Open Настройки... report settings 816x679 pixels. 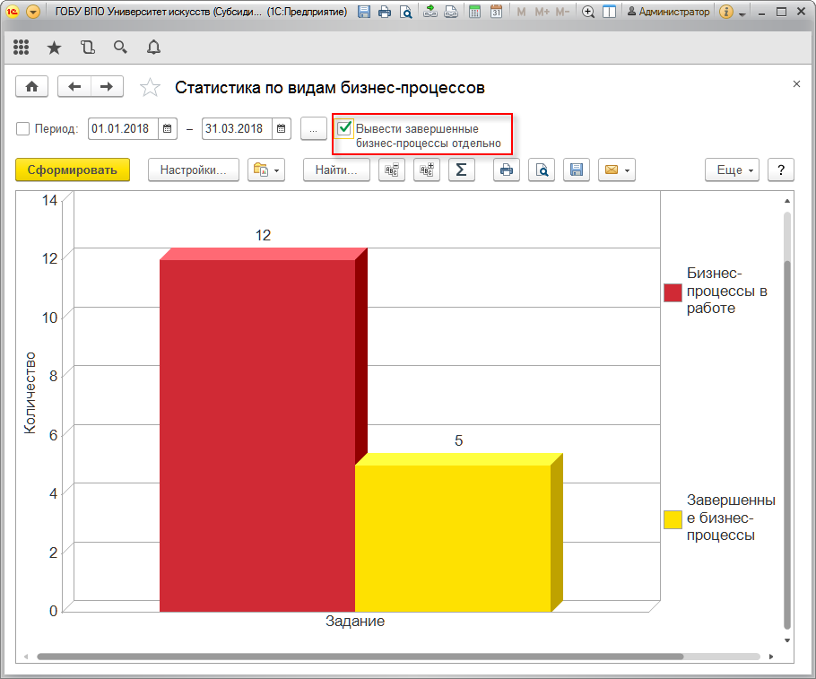pos(194,170)
